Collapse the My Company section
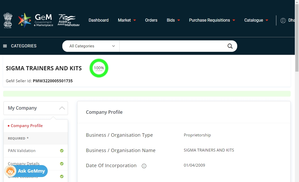 [x=62, y=108]
